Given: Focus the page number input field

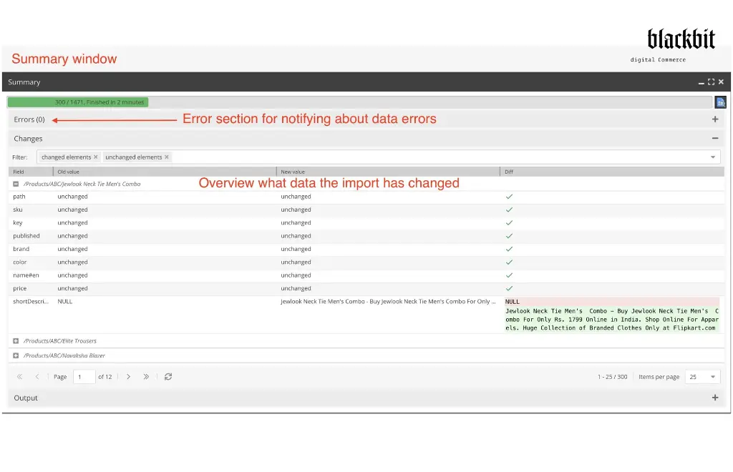Looking at the screenshot, I should point(84,377).
